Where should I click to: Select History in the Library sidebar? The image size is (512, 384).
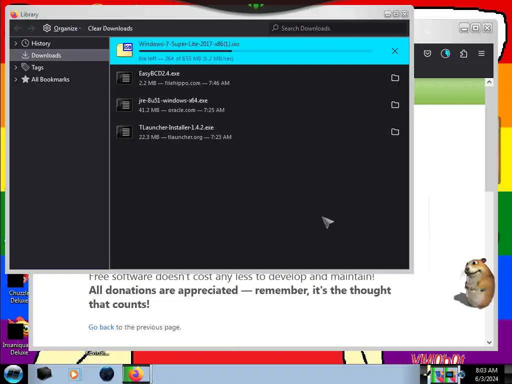41,43
